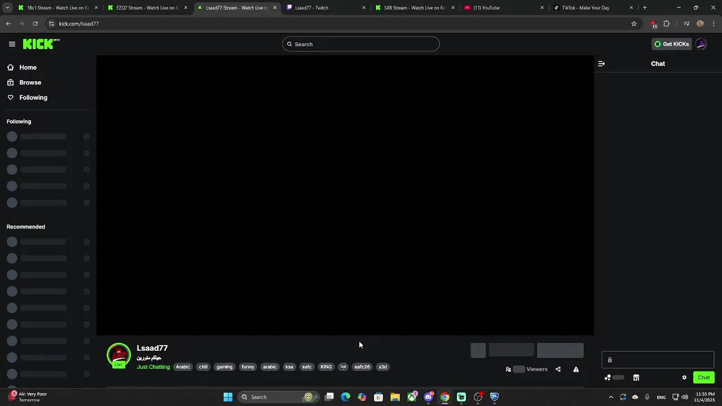The image size is (722, 406).
Task: Click the Get KICKs button
Action: coord(671,44)
